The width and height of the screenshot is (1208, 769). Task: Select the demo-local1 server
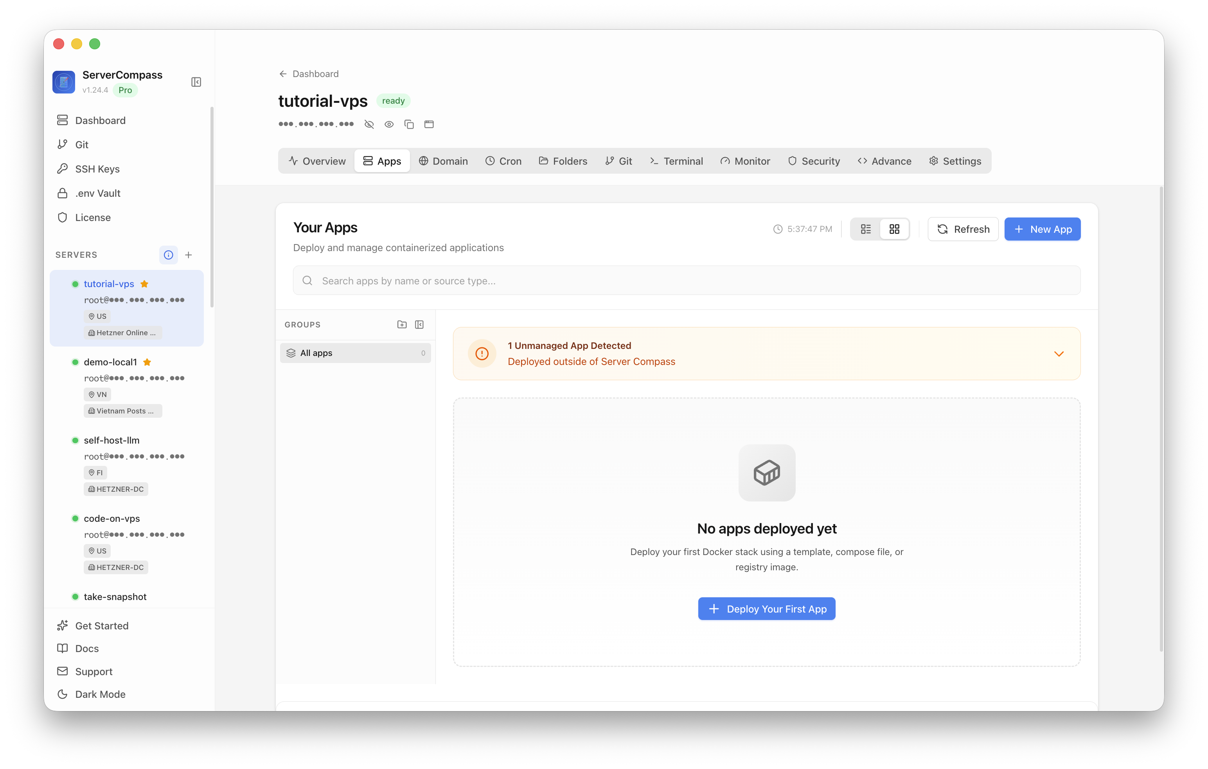[x=127, y=386]
